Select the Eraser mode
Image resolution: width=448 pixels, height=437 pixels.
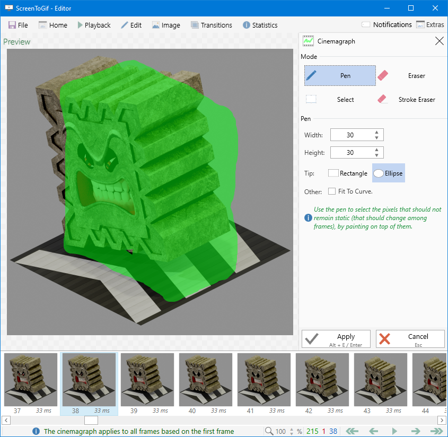(410, 76)
